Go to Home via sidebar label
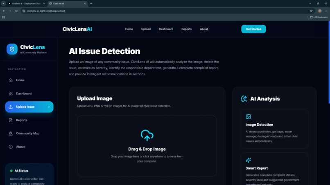The height and width of the screenshot is (185, 330). (x=20, y=80)
